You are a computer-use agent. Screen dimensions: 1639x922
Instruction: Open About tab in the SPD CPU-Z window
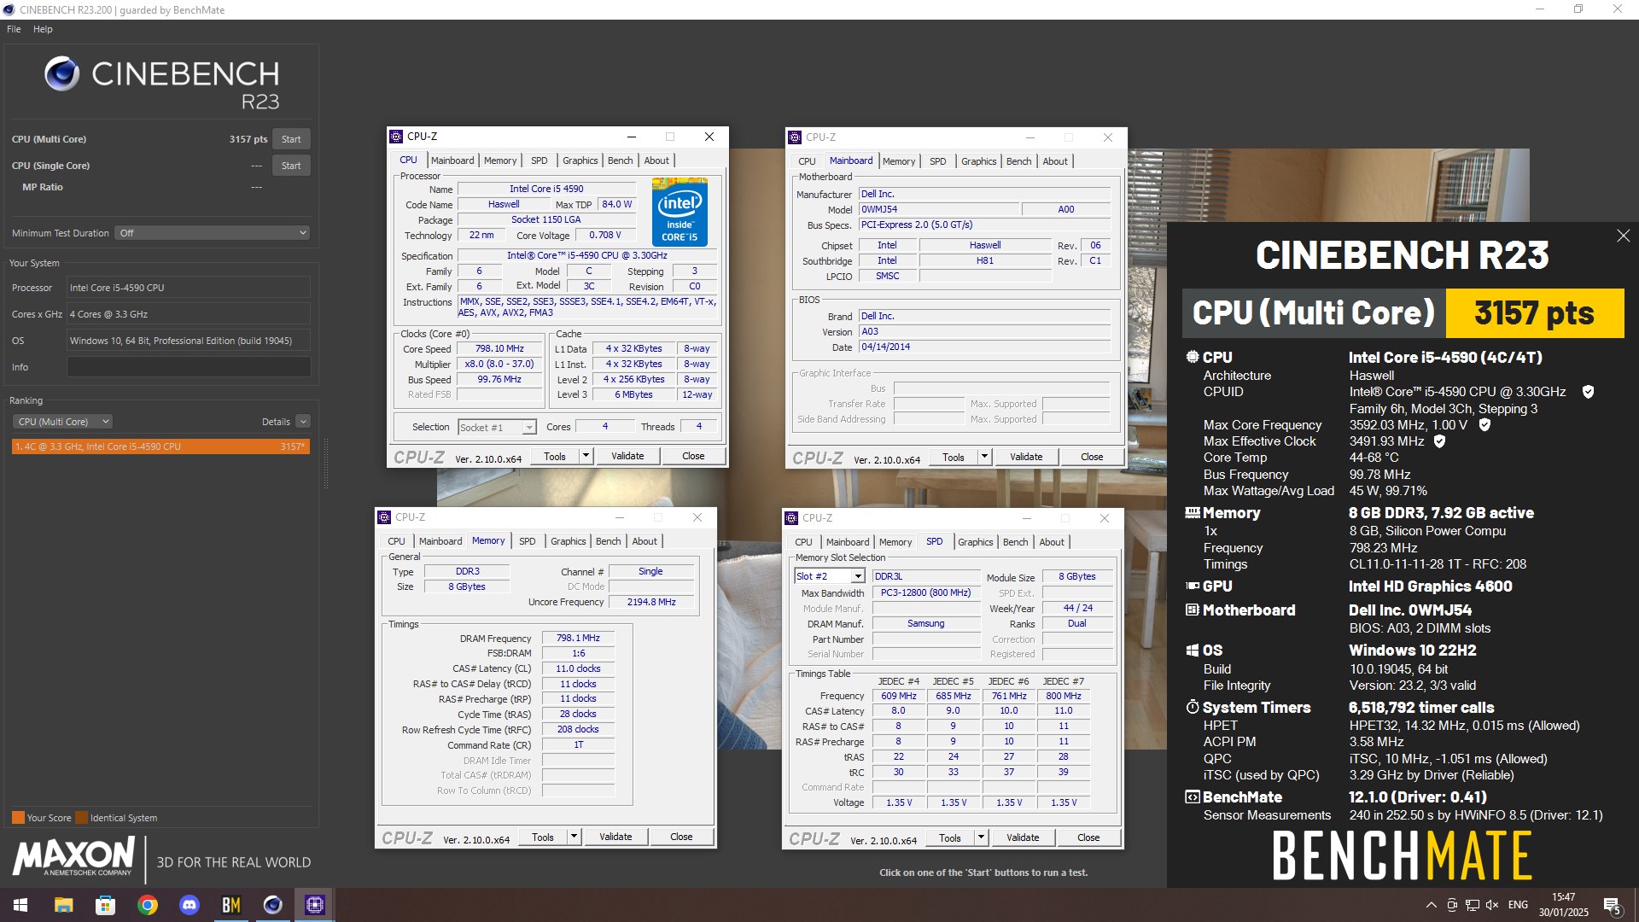(x=1052, y=542)
